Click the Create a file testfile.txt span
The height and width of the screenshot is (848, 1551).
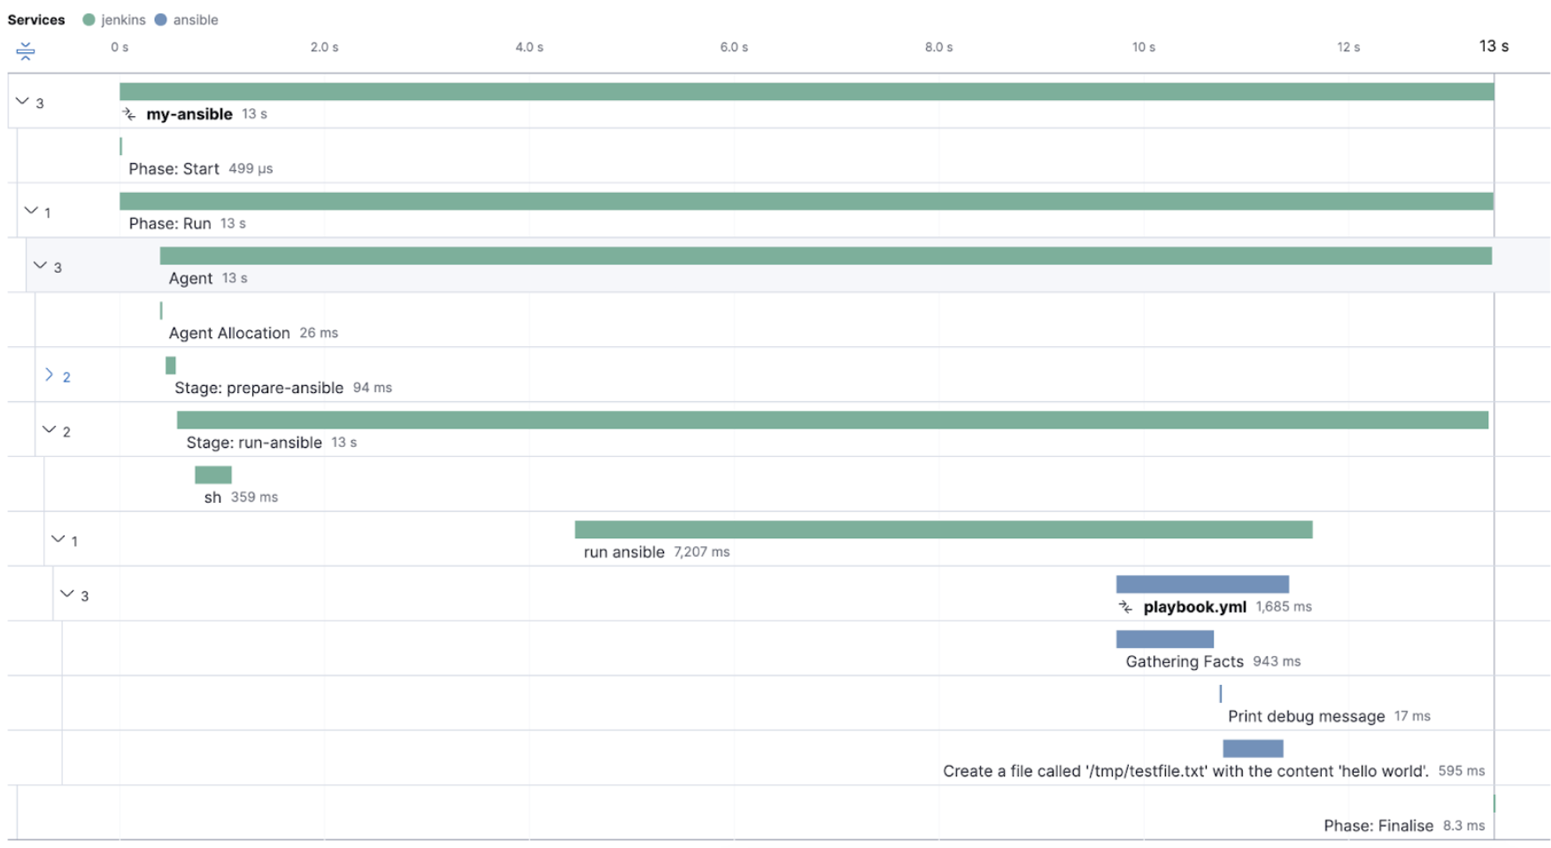[1254, 749]
